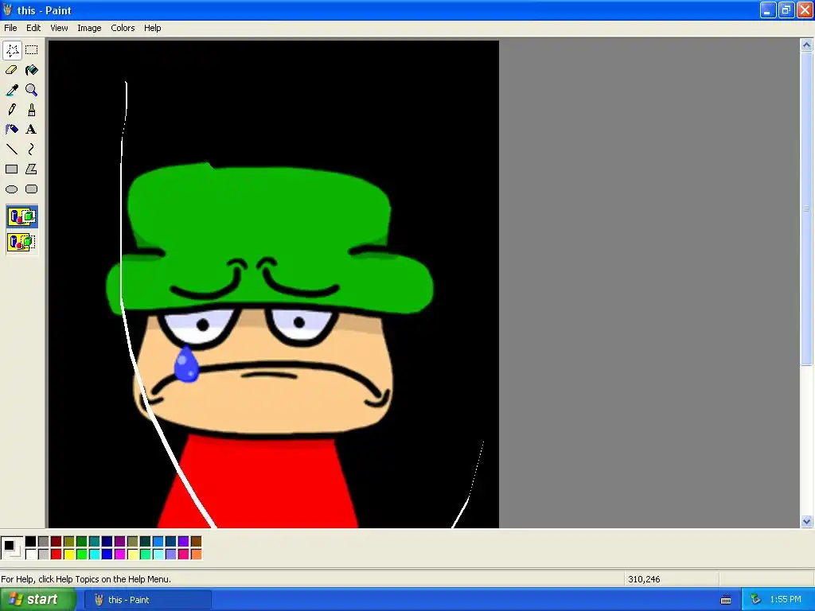Pick the magenta palette color
815x611 pixels.
click(120, 555)
